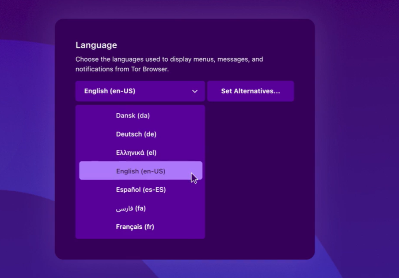Click the Language section heading
This screenshot has width=399, height=278.
96,45
